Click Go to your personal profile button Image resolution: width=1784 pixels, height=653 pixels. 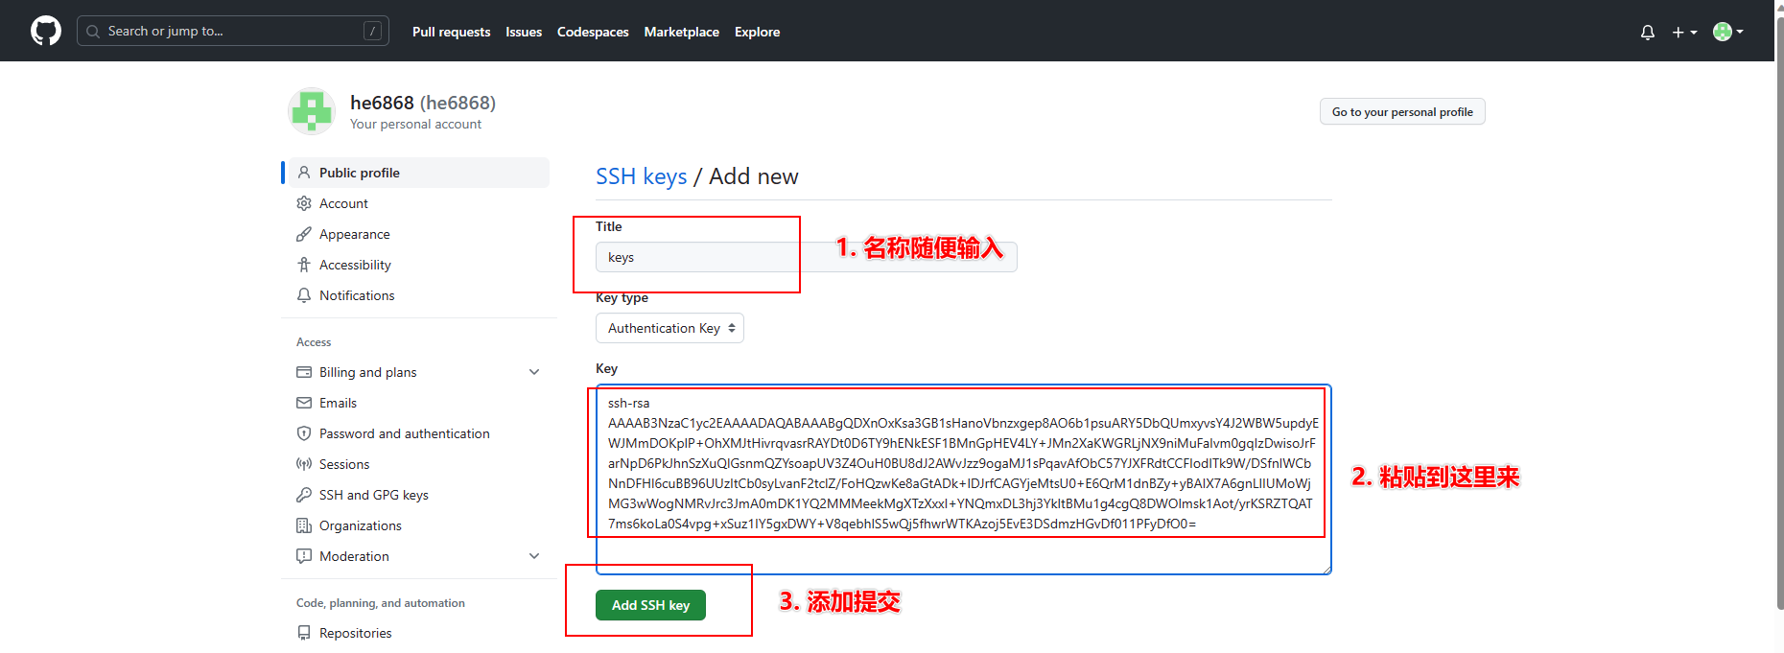tap(1402, 111)
